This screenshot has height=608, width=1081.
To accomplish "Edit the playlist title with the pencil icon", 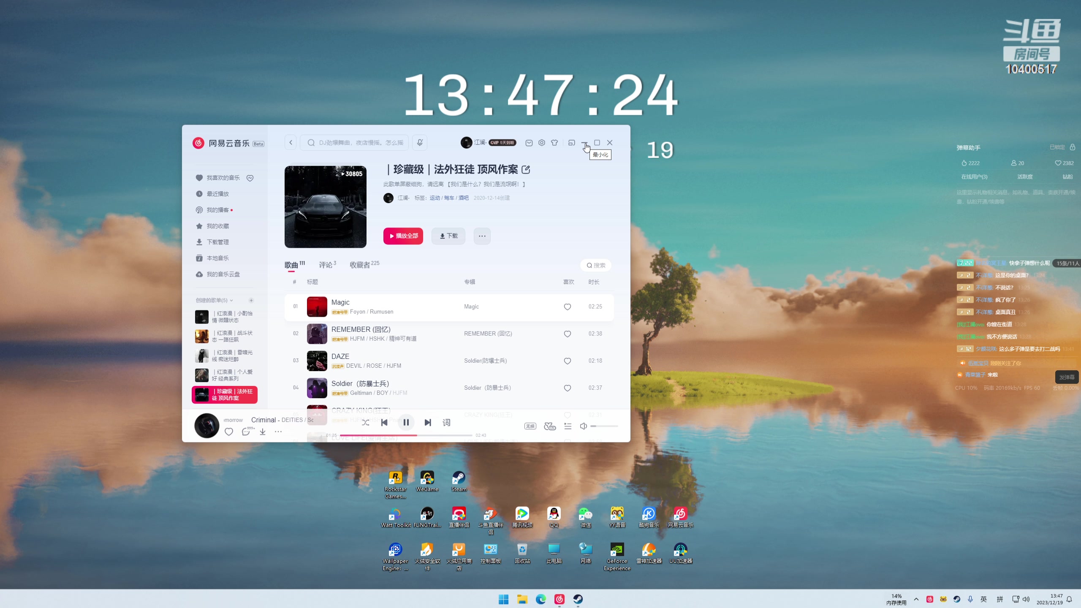I will tap(526, 170).
